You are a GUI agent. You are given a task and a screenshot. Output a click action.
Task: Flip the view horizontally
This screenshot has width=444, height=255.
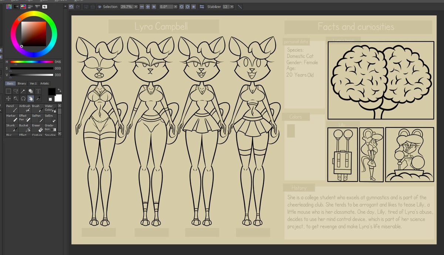click(x=202, y=7)
